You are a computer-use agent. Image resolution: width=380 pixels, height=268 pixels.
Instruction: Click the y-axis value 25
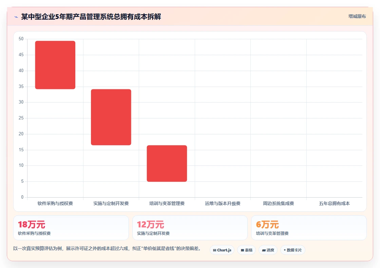point(21,118)
